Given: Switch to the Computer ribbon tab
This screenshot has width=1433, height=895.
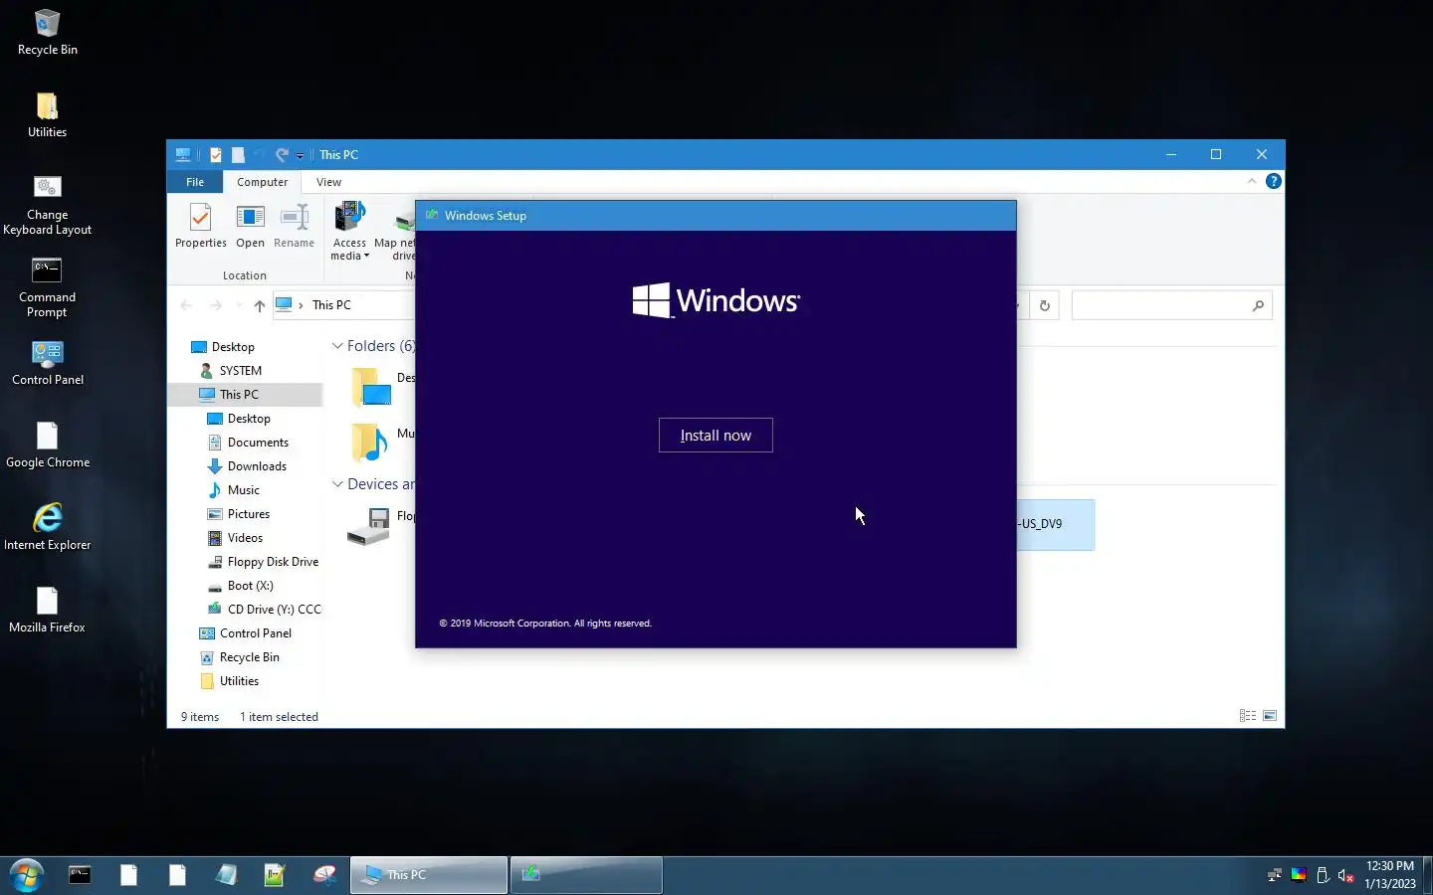Looking at the screenshot, I should [262, 182].
